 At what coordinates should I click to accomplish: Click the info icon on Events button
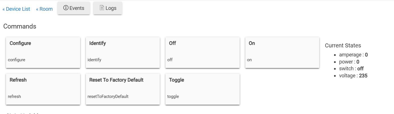click(x=66, y=8)
